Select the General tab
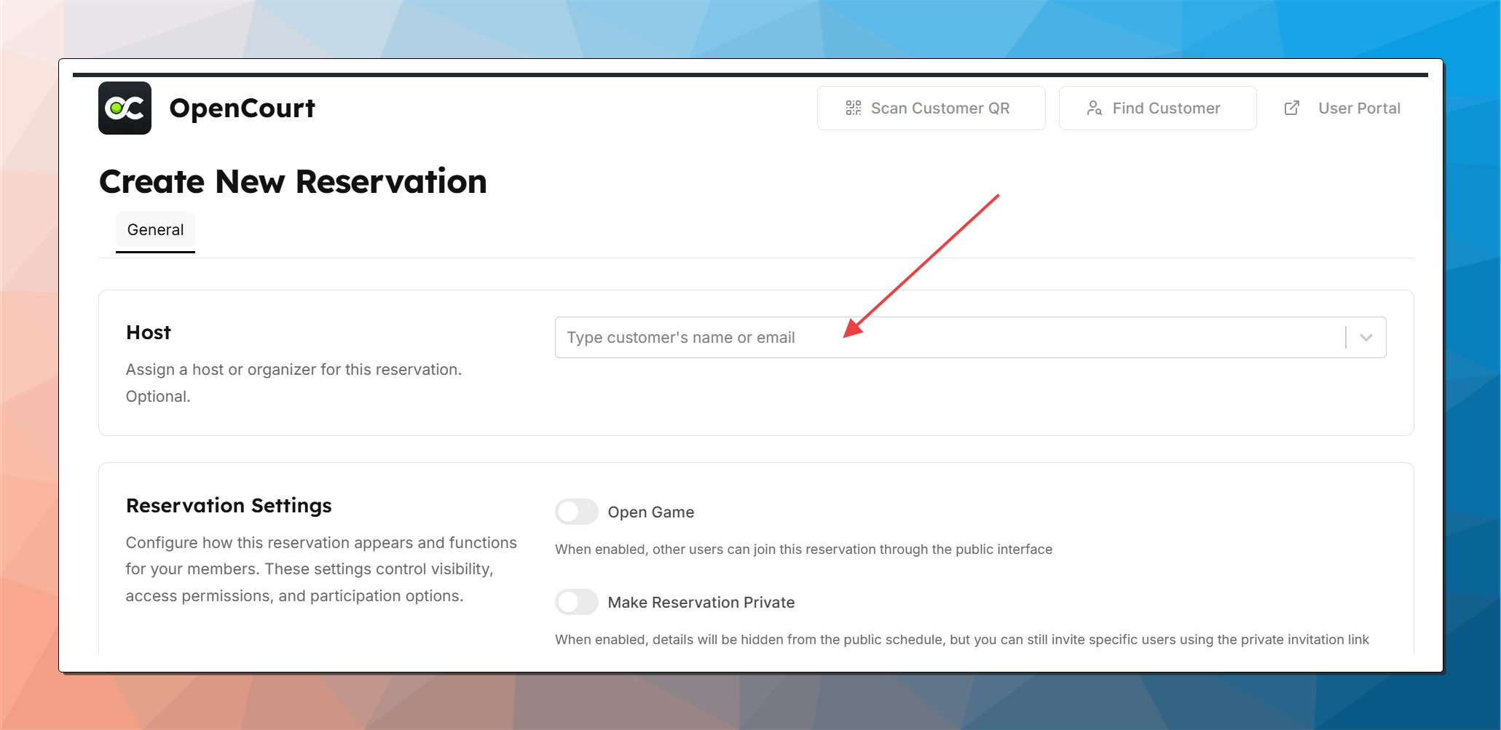 coord(155,230)
